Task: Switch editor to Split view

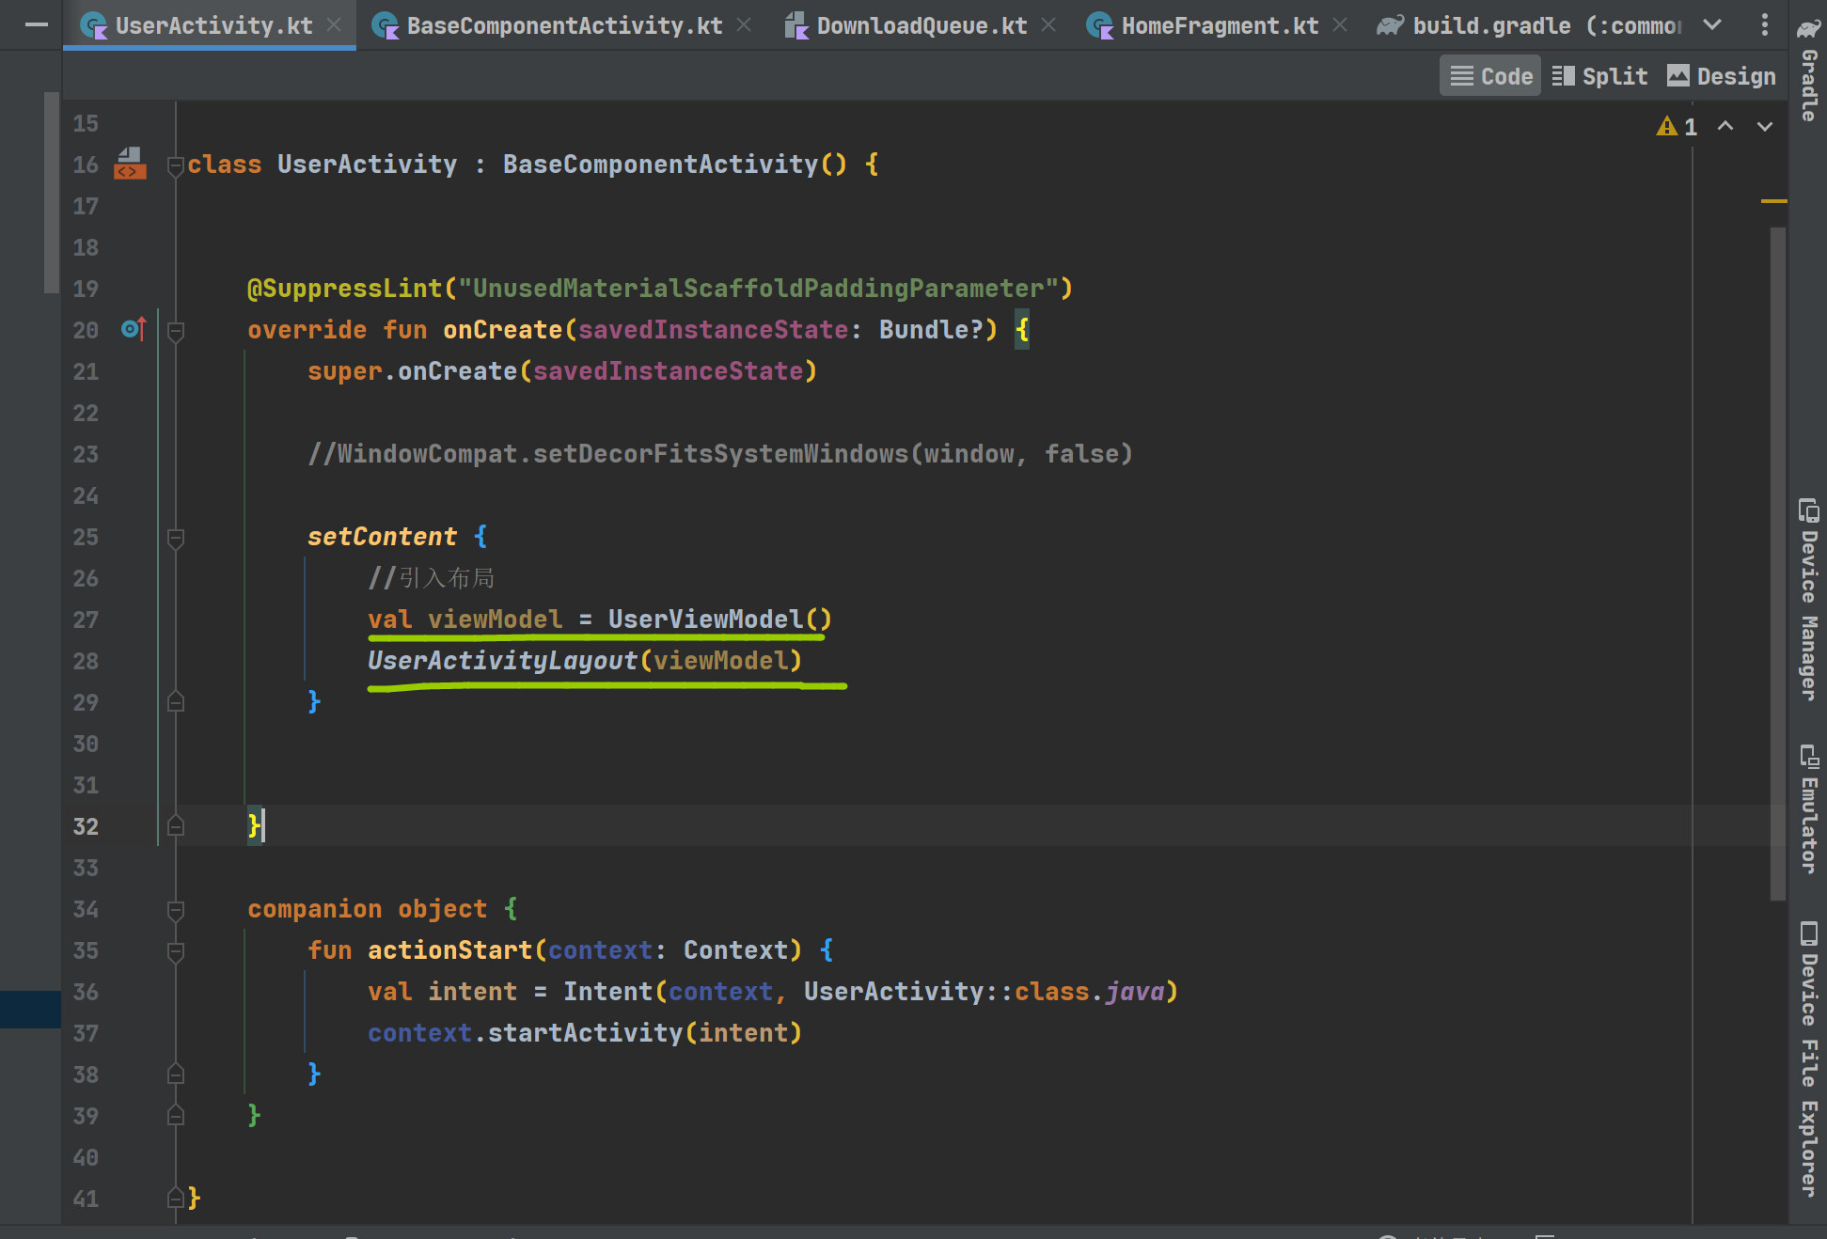Action: (1599, 76)
